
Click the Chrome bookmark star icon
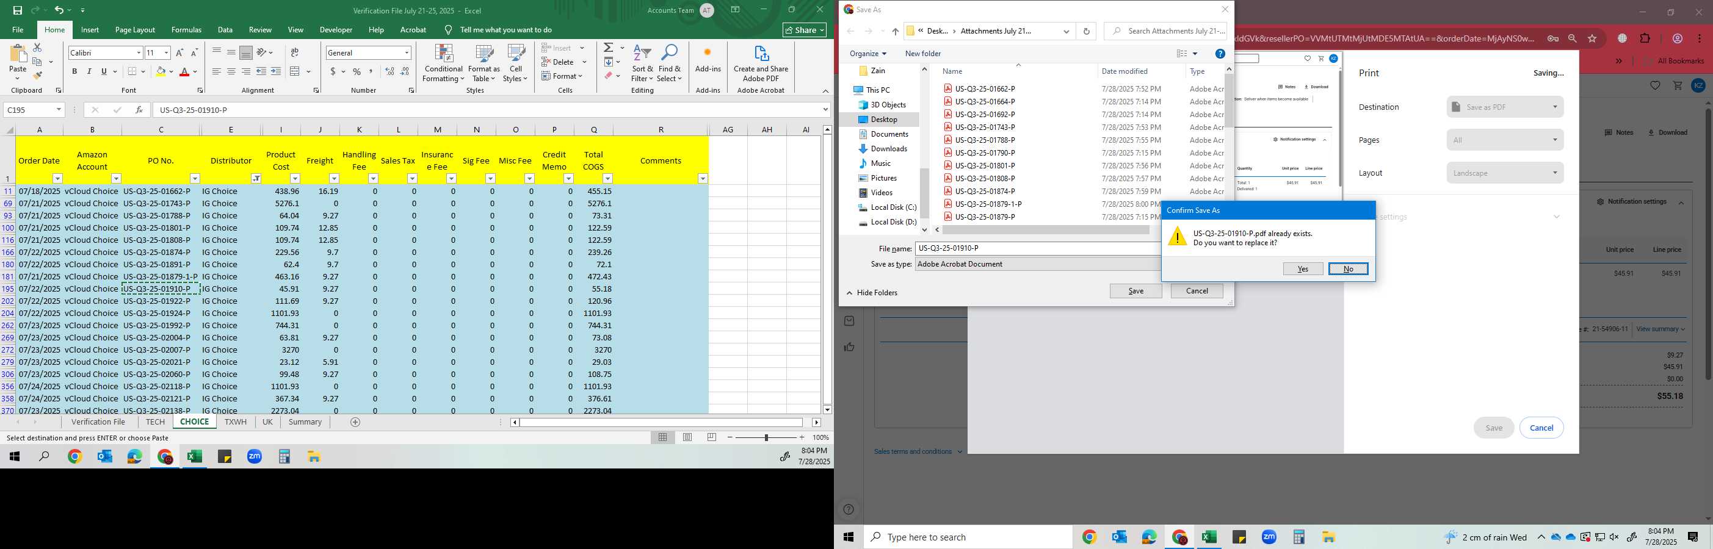point(1592,38)
